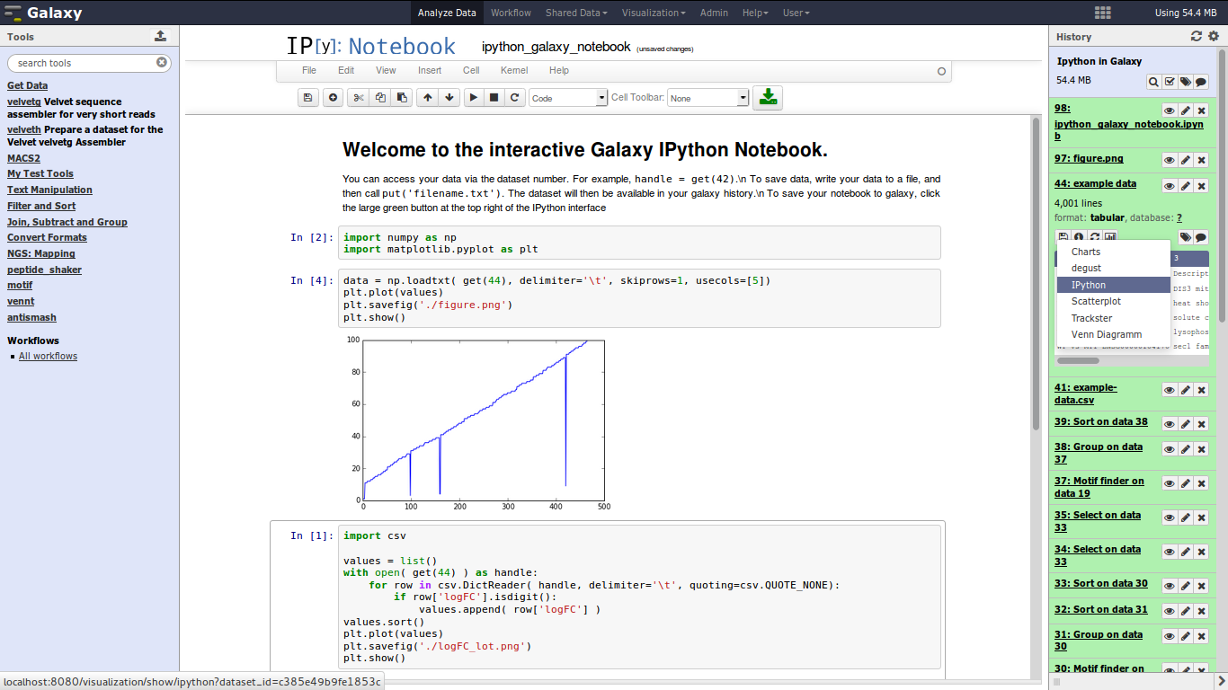This screenshot has width=1228, height=690.
Task: Insert a new cell with the plus icon
Action: (334, 97)
